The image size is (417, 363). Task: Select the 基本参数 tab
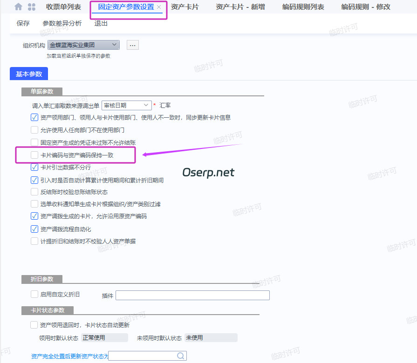[x=29, y=73]
